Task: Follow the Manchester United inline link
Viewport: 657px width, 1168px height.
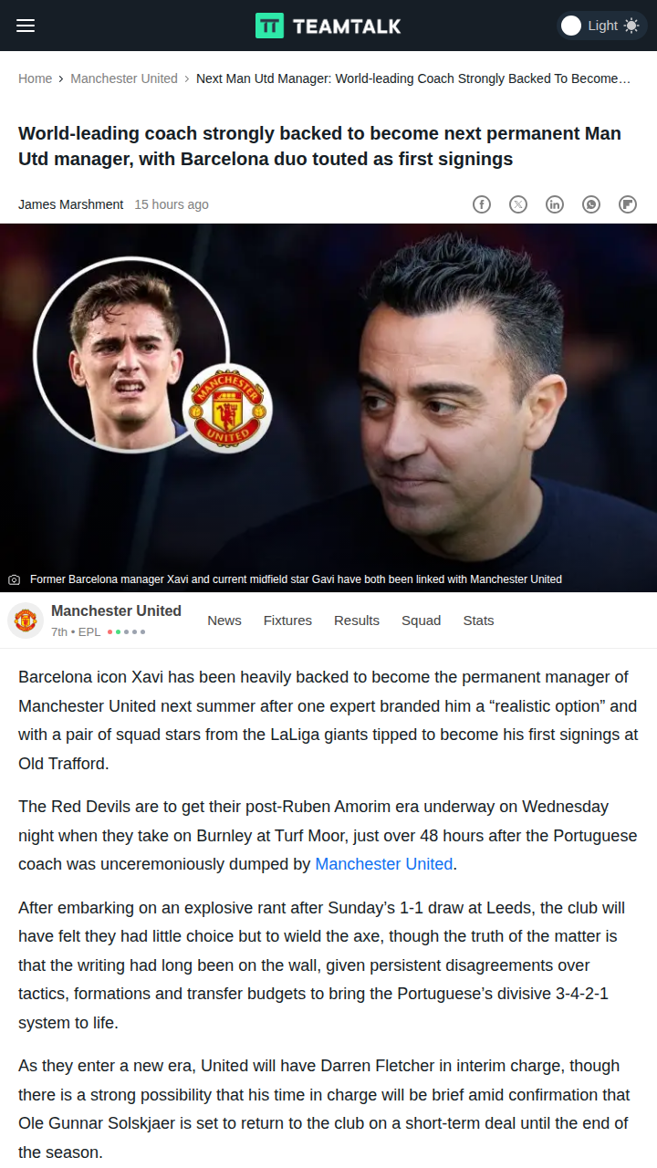Action: 384,864
